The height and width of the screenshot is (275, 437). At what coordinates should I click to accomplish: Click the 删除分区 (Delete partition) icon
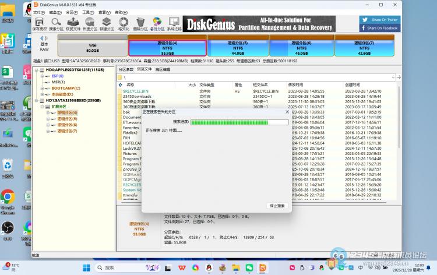point(140,23)
